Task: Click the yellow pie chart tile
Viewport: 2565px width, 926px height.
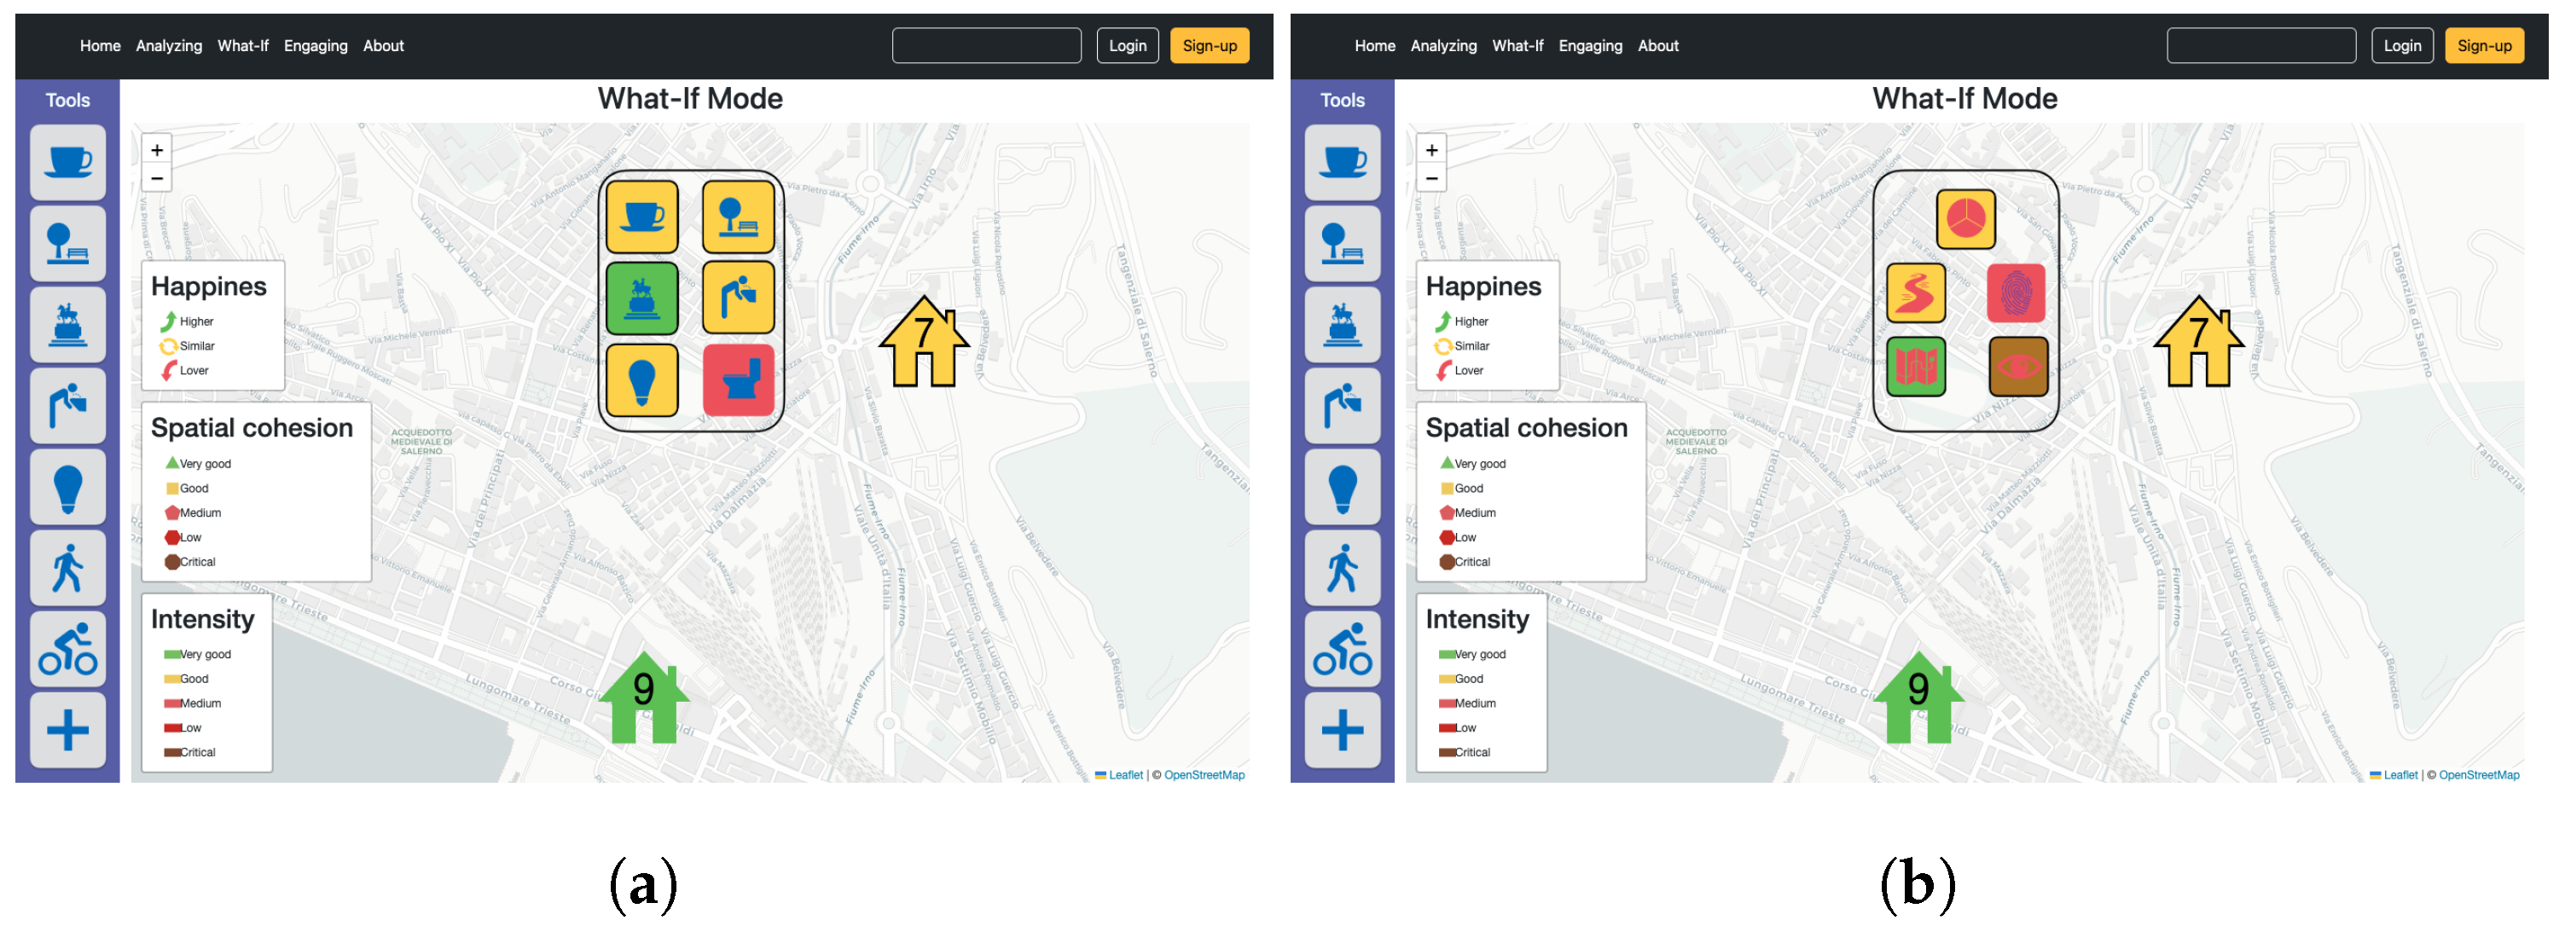Action: 1965,219
